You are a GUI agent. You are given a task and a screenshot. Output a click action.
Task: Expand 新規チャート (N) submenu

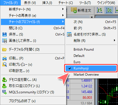[x=33, y=9]
